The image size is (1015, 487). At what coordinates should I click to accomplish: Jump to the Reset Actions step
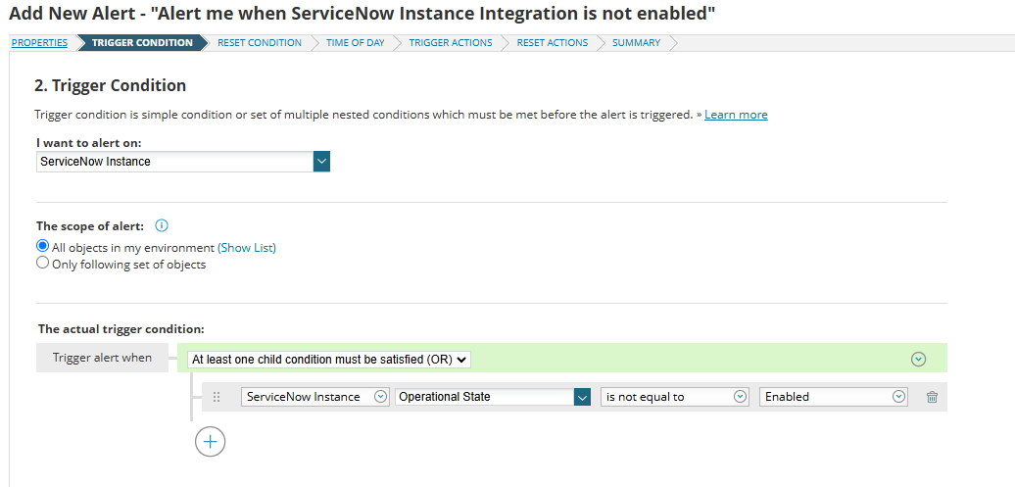pyautogui.click(x=553, y=43)
